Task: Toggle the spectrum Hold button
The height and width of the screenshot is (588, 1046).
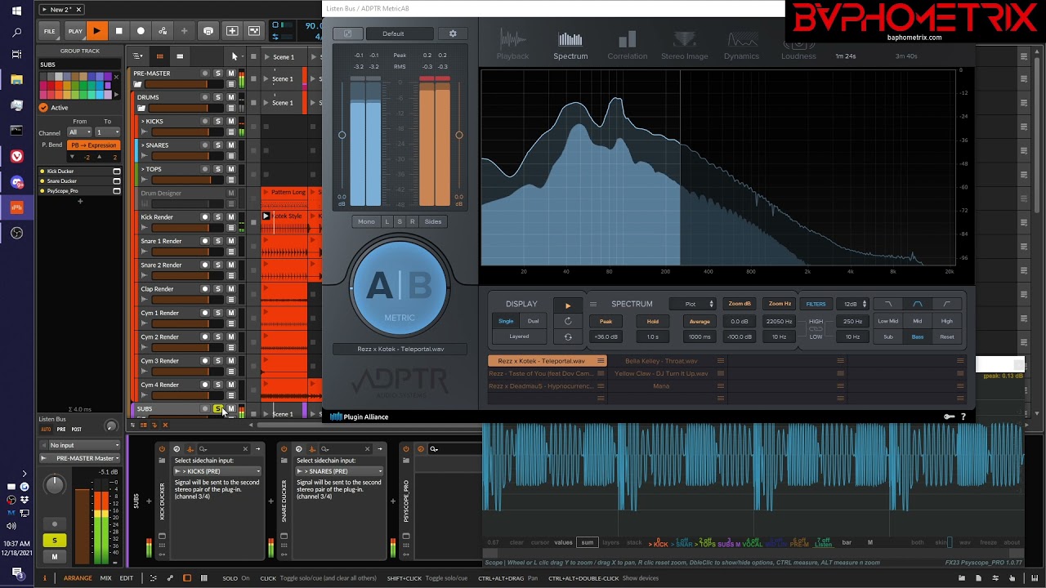Action: click(653, 321)
